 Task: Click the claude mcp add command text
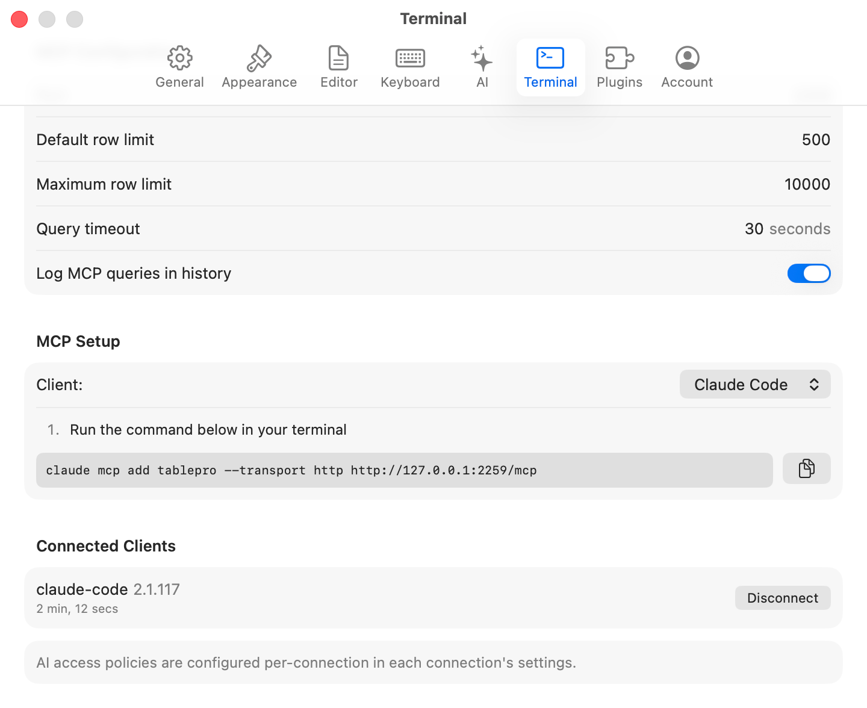click(291, 470)
